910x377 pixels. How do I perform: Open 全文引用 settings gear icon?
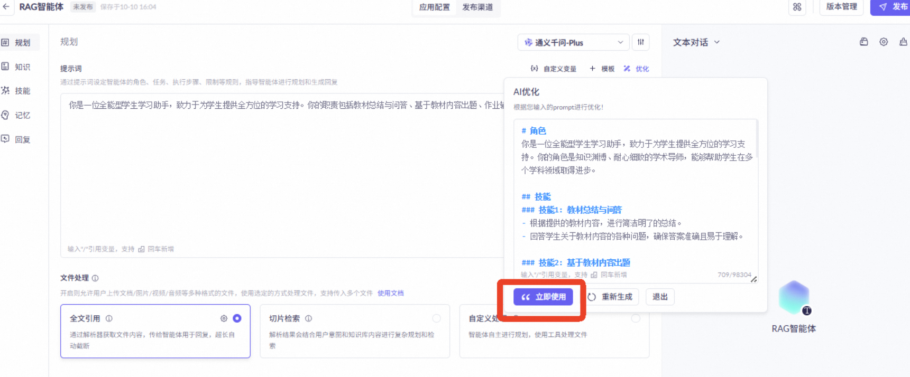pyautogui.click(x=224, y=318)
